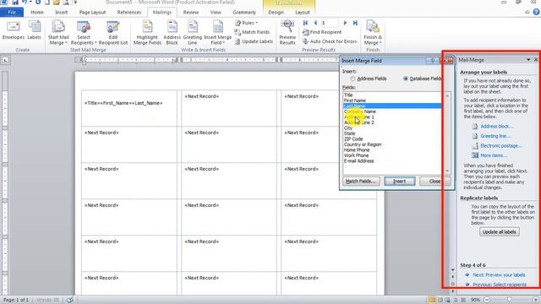
Task: Close the Insert Merge Field dialog
Action: click(x=434, y=181)
